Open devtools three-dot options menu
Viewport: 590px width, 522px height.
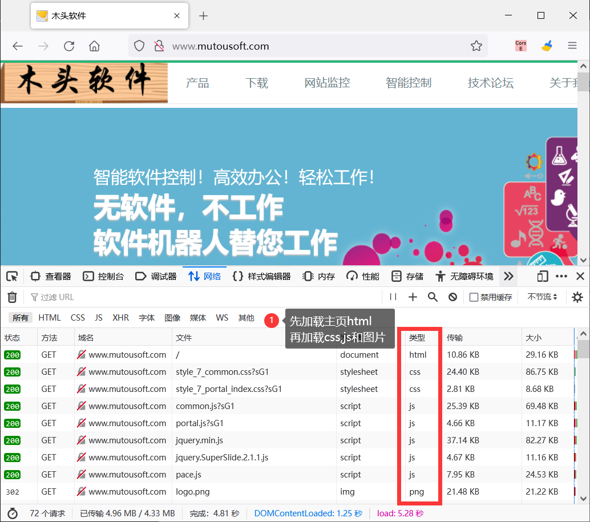pyautogui.click(x=561, y=277)
